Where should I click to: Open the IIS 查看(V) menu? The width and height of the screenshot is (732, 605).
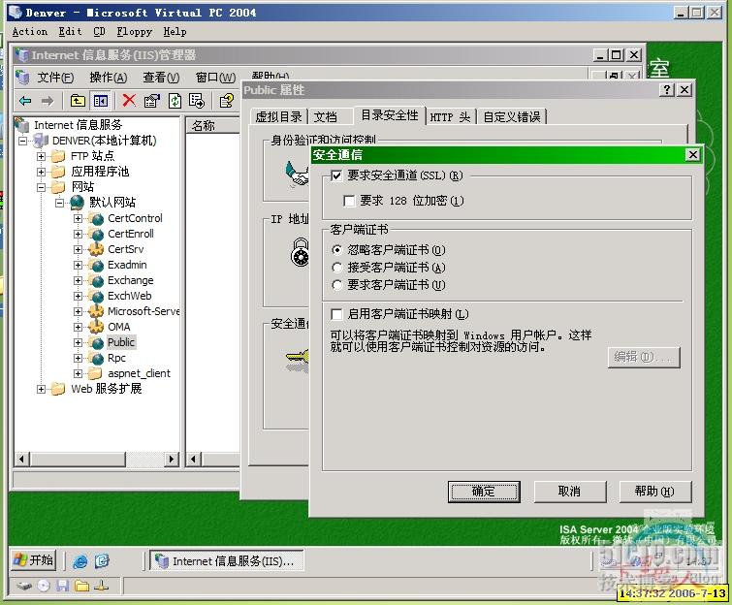pos(161,77)
